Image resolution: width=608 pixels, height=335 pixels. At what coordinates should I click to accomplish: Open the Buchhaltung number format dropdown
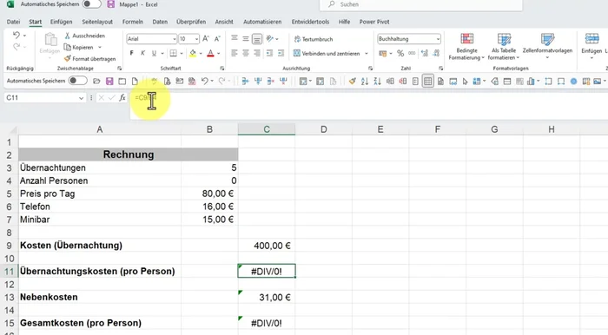point(438,39)
